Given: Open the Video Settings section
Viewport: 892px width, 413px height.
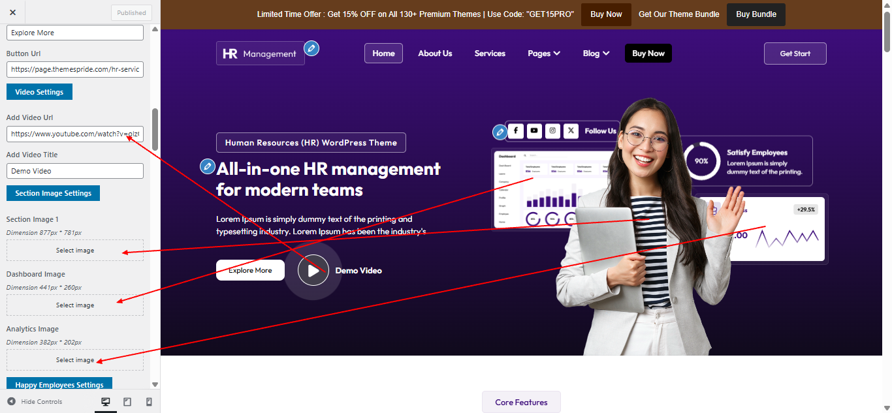Looking at the screenshot, I should point(39,92).
